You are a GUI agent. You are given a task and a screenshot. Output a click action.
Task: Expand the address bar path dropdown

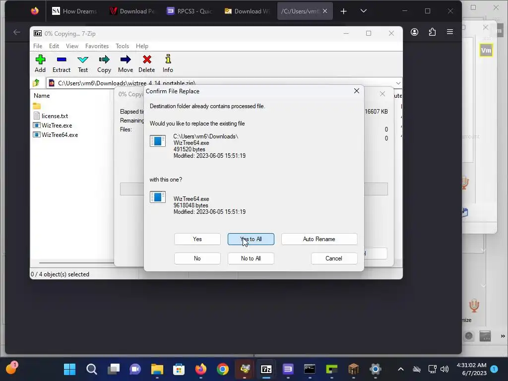pos(398,83)
